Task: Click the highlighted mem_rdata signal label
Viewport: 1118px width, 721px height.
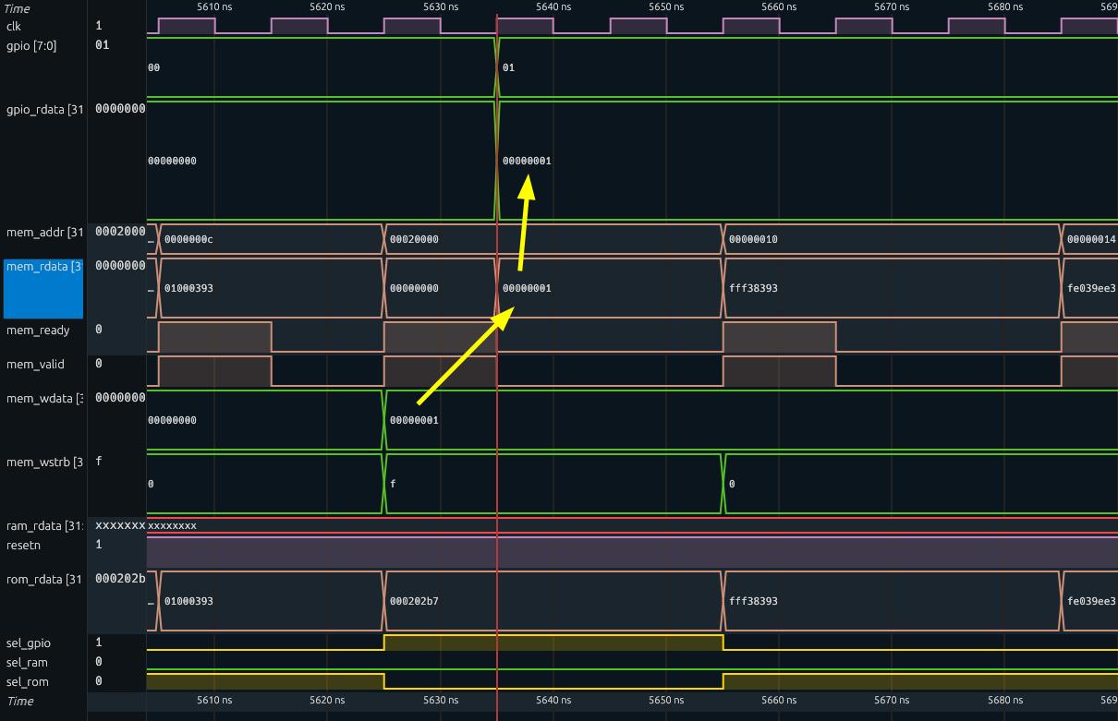Action: coord(43,267)
